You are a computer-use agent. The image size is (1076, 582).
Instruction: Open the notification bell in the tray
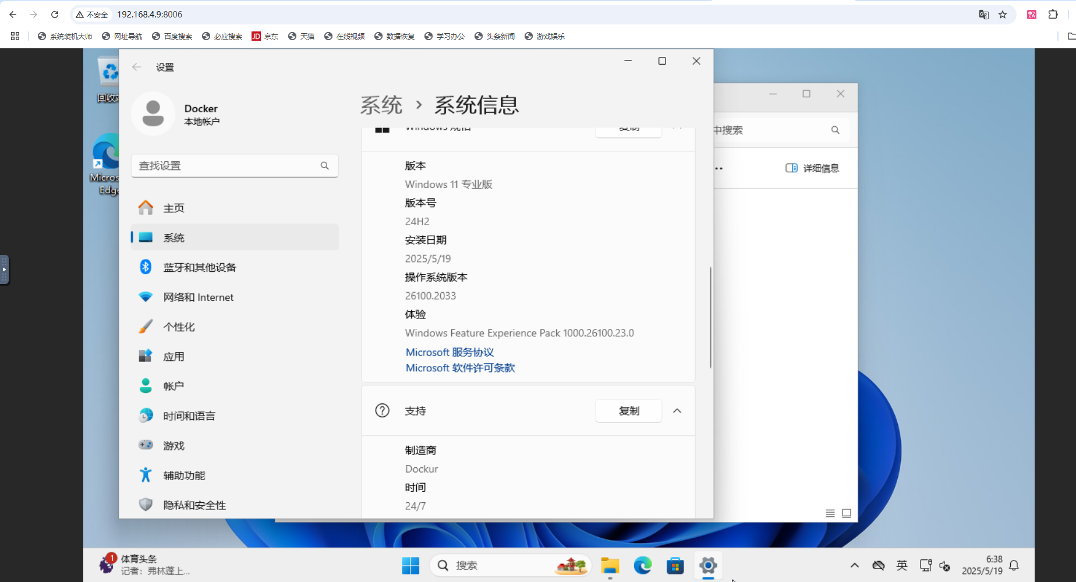click(1014, 565)
